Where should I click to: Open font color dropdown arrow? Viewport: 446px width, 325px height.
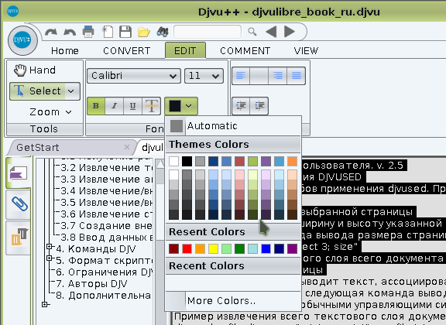point(189,106)
